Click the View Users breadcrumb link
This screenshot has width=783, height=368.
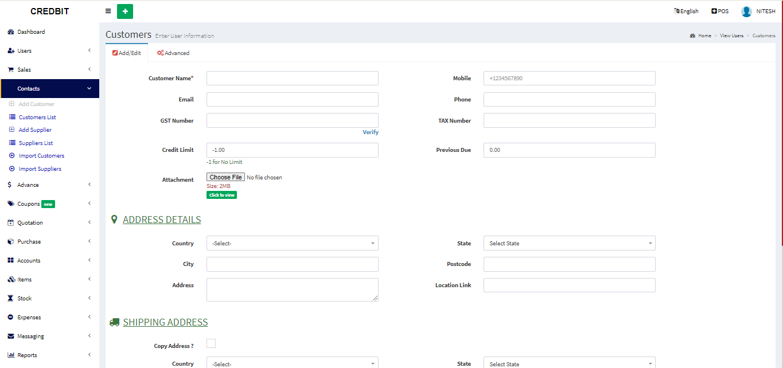click(x=731, y=36)
